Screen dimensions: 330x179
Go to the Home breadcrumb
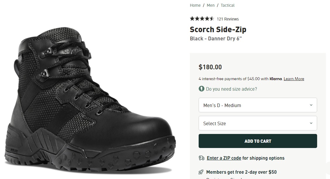[195, 5]
